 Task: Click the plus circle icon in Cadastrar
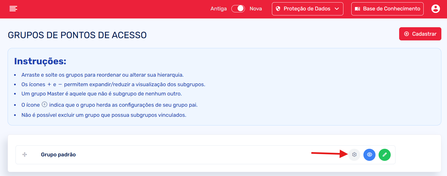[406, 34]
